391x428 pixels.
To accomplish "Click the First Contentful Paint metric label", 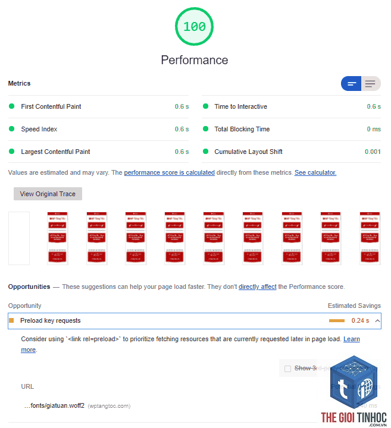I will 51,106.
